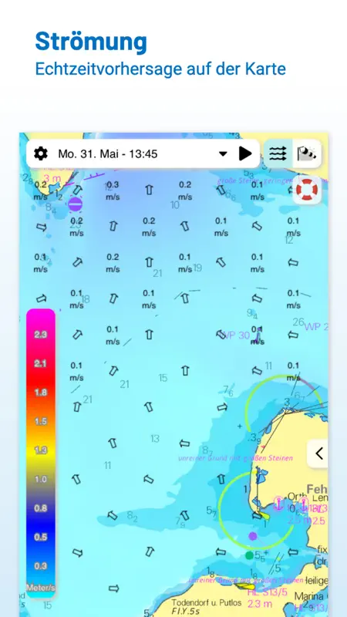347x617 pixels.
Task: Toggle the windsock wind layer
Action: click(307, 153)
